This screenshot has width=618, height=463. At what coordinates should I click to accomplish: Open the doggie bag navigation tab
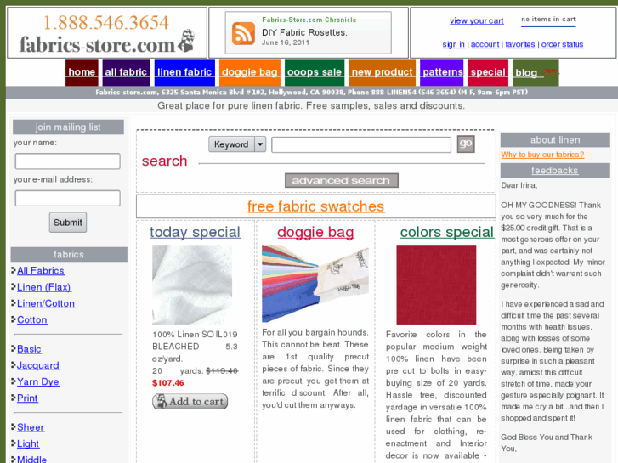[x=249, y=72]
